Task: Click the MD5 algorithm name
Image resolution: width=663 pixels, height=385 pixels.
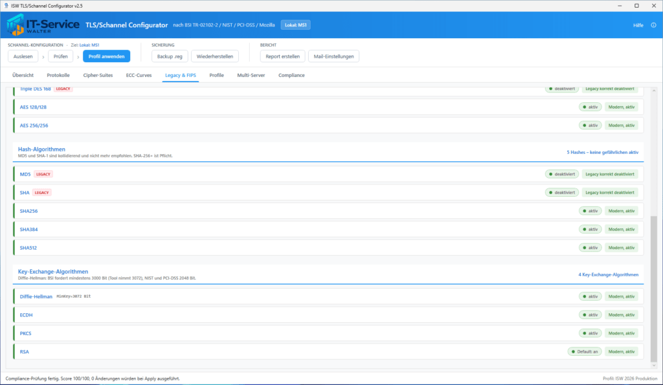Action: coord(25,174)
